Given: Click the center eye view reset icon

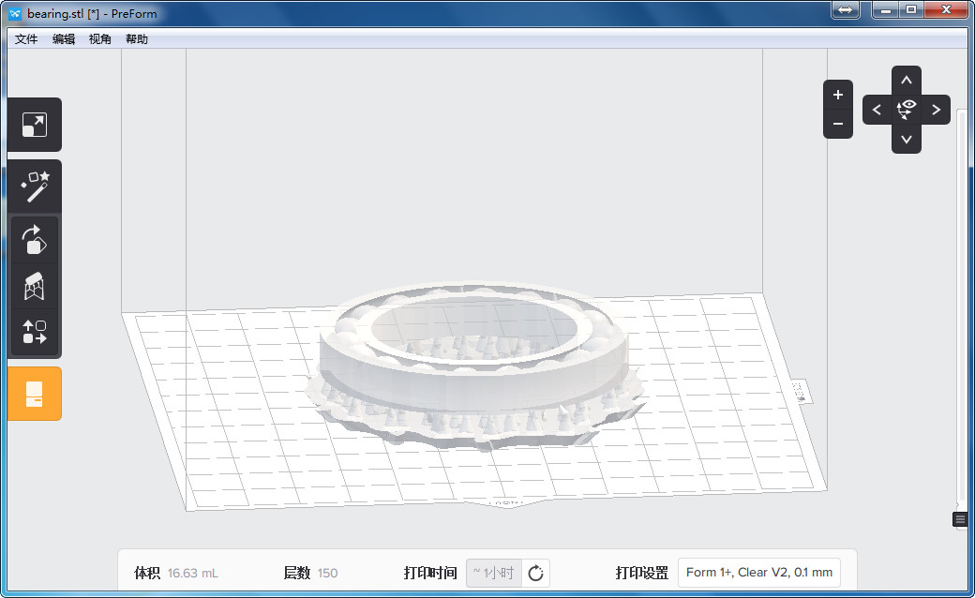Looking at the screenshot, I should coord(906,110).
